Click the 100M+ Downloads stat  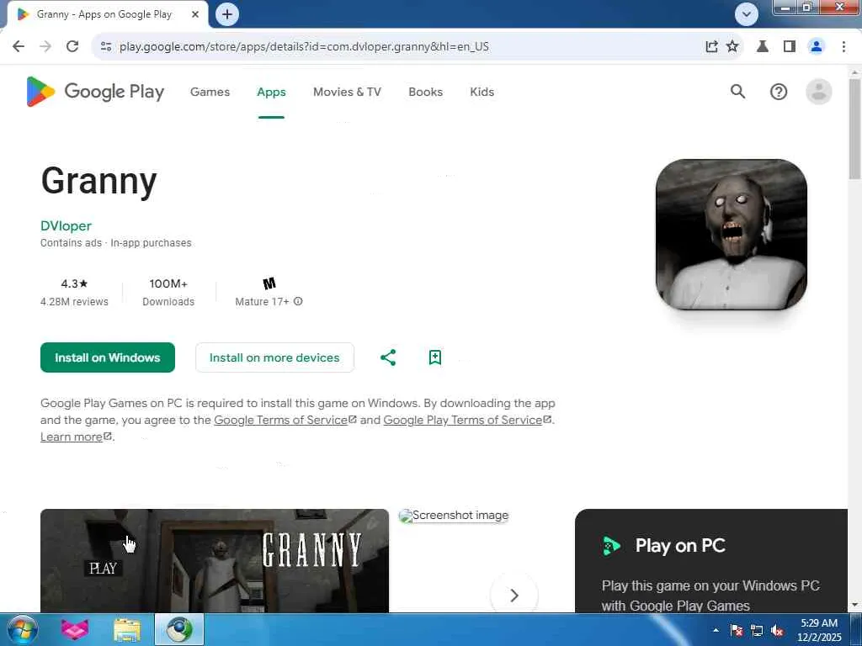click(168, 292)
